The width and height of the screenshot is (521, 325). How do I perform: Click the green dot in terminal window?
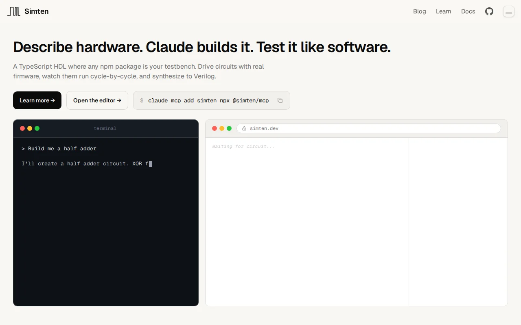coord(37,128)
